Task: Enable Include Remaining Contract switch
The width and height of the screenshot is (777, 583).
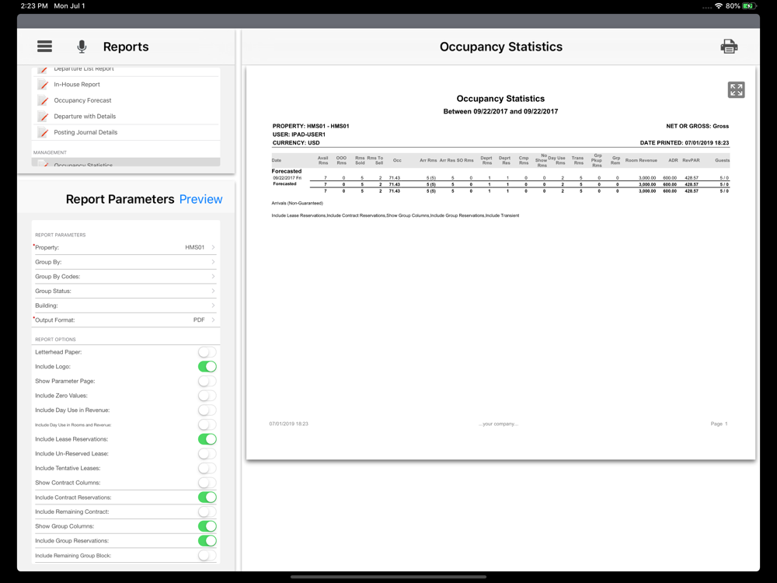Action: 207,511
